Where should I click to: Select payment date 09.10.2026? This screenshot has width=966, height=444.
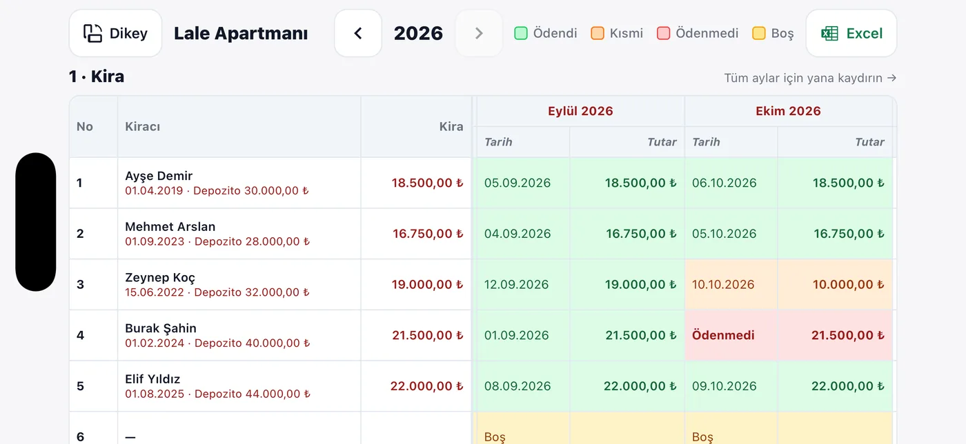(x=724, y=386)
